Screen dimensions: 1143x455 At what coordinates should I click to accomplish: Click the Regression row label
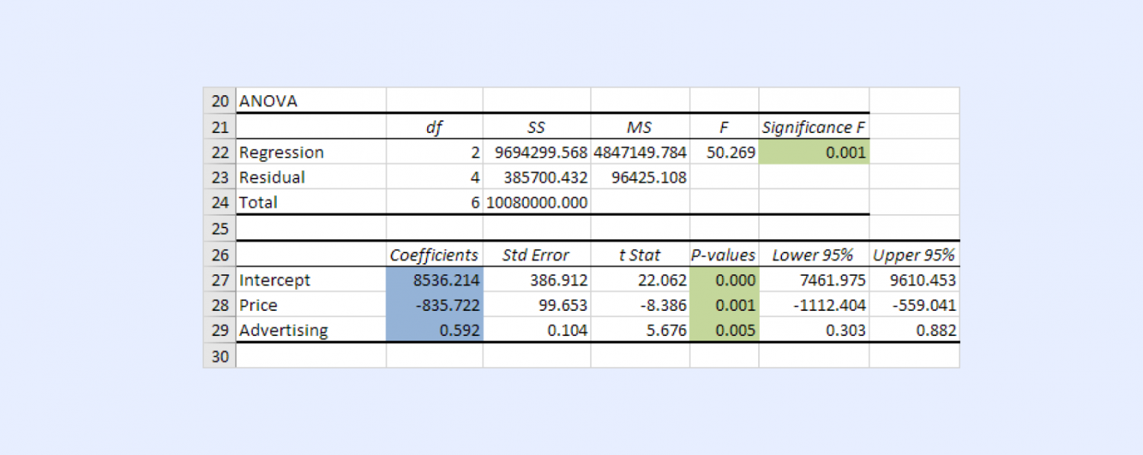(x=281, y=152)
